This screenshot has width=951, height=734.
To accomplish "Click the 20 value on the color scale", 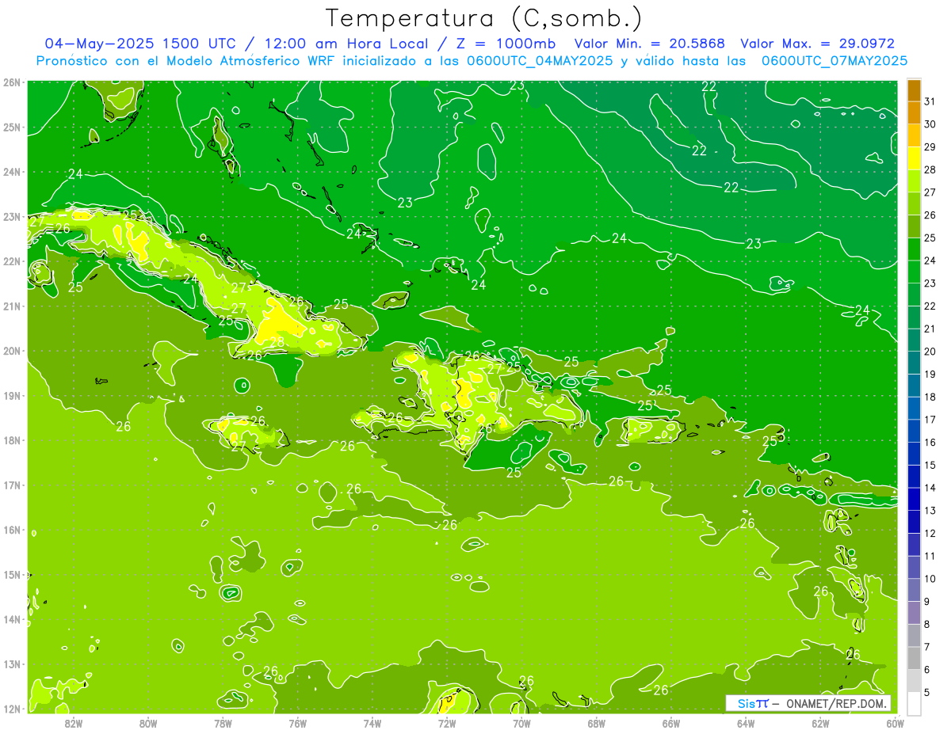I will point(930,352).
